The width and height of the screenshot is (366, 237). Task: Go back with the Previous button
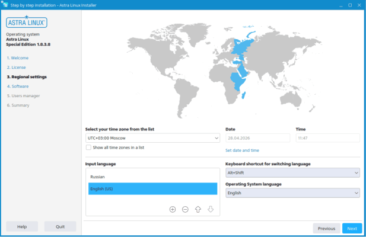point(326,228)
